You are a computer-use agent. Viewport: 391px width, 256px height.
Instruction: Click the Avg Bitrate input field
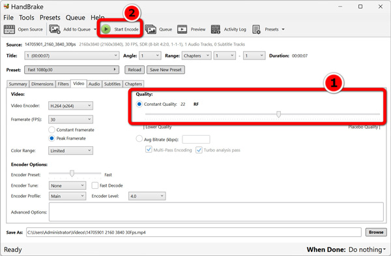click(196, 139)
